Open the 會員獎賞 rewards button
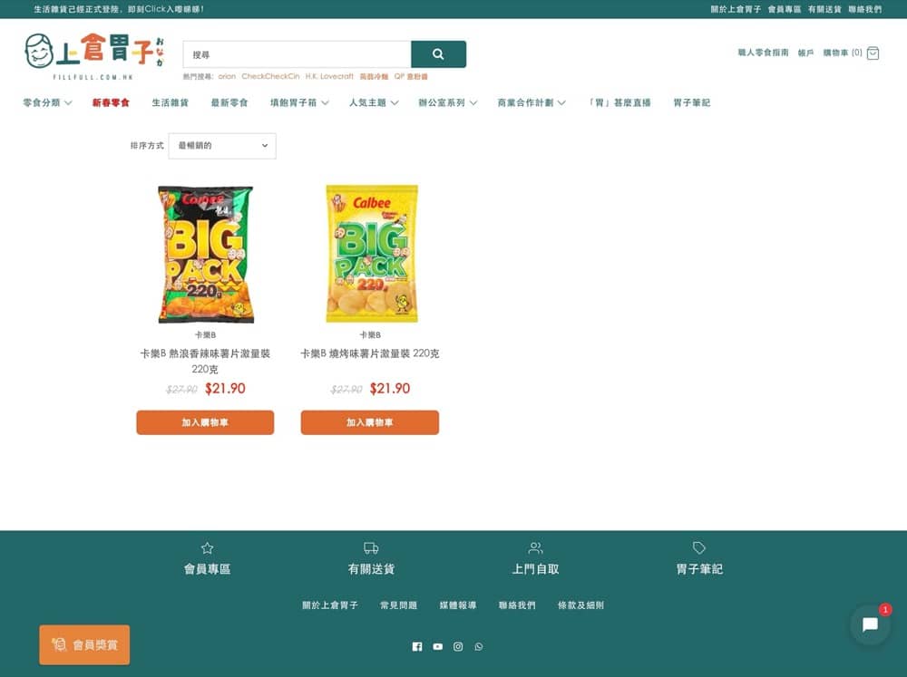The image size is (907, 677). [84, 644]
